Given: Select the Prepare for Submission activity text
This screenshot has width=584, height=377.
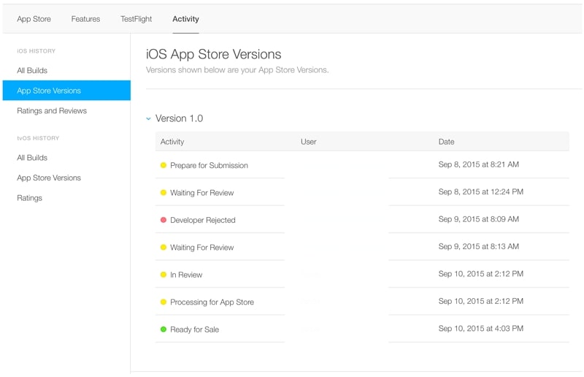Looking at the screenshot, I should click(209, 165).
